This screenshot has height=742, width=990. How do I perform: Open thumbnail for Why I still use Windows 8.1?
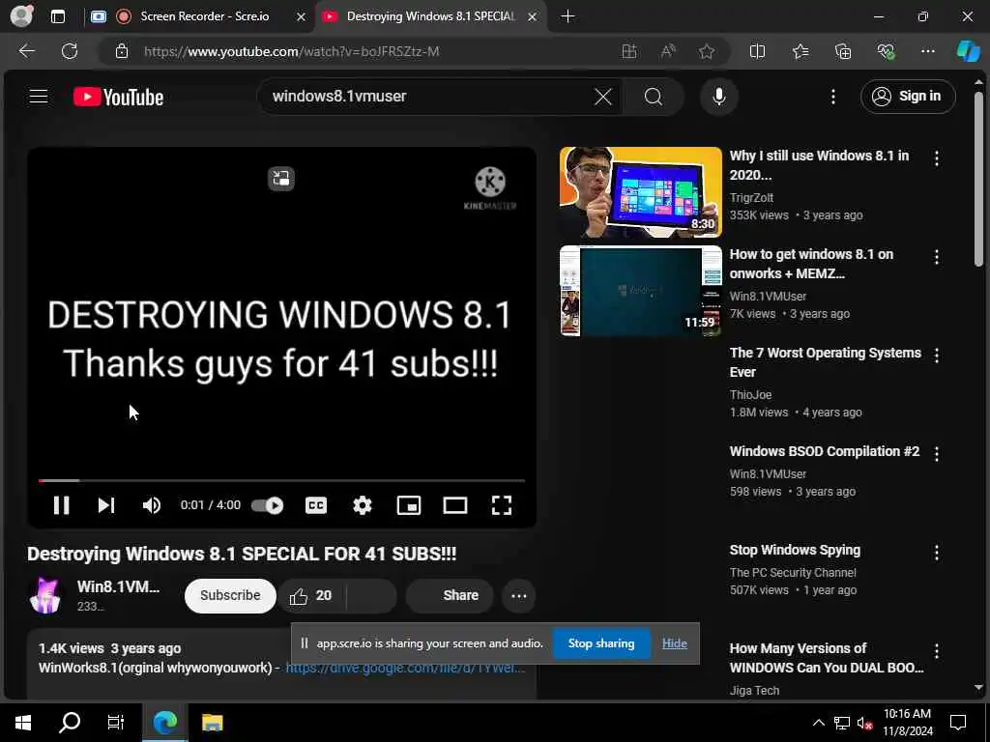tap(640, 192)
